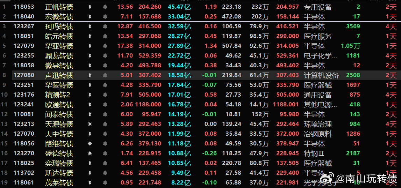The image size is (401, 188).
Task: Open the bell reminder for 珂玛转债
Action: coord(105,27)
